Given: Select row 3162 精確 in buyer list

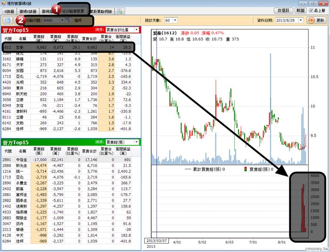Looking at the screenshot, I should [67, 59].
